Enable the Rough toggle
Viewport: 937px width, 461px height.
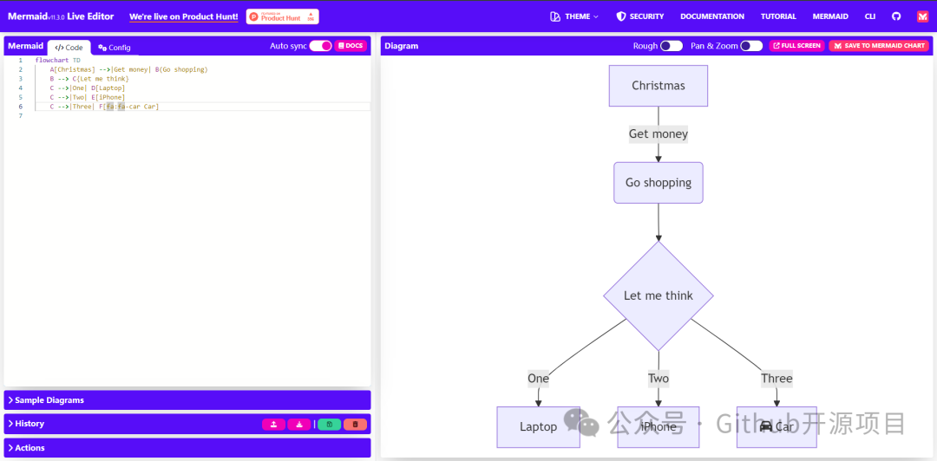(x=671, y=46)
